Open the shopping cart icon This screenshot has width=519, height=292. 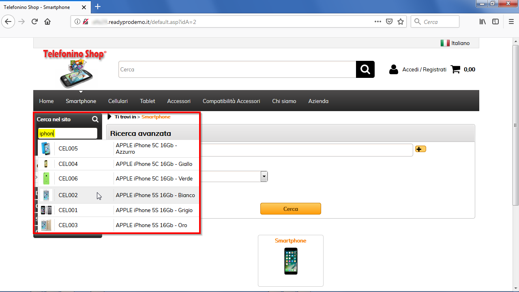pyautogui.click(x=455, y=69)
